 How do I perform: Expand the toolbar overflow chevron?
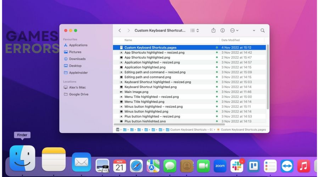click(254, 30)
